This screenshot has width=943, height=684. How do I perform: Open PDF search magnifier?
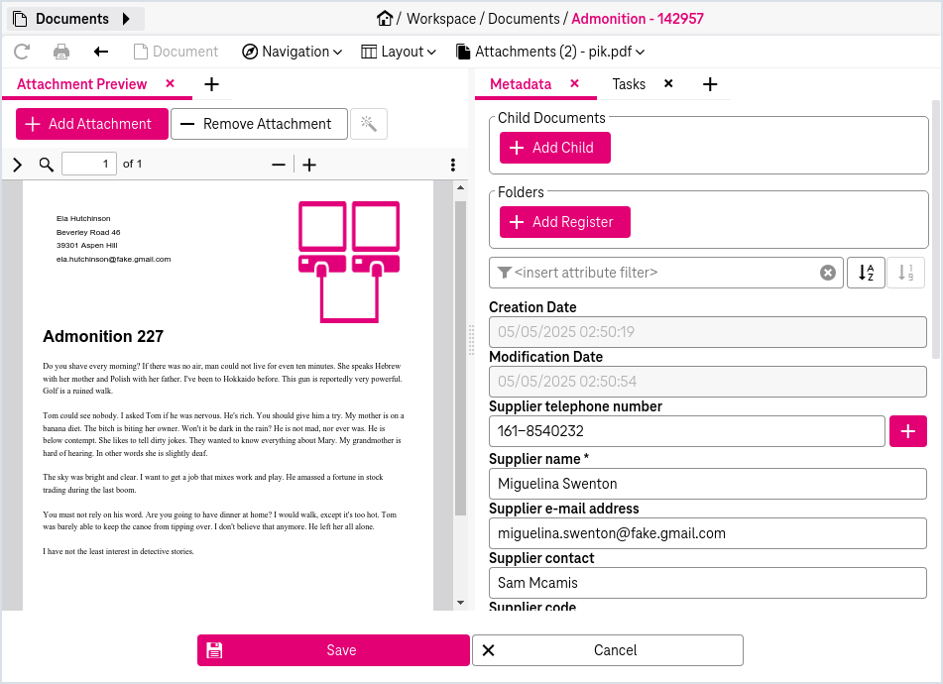[47, 165]
